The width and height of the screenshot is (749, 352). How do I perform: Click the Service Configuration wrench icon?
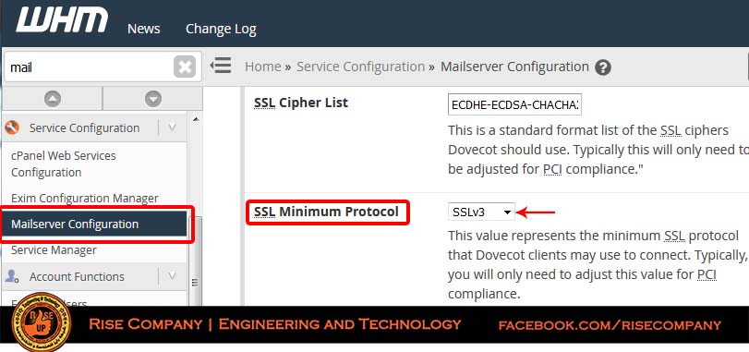[x=12, y=127]
